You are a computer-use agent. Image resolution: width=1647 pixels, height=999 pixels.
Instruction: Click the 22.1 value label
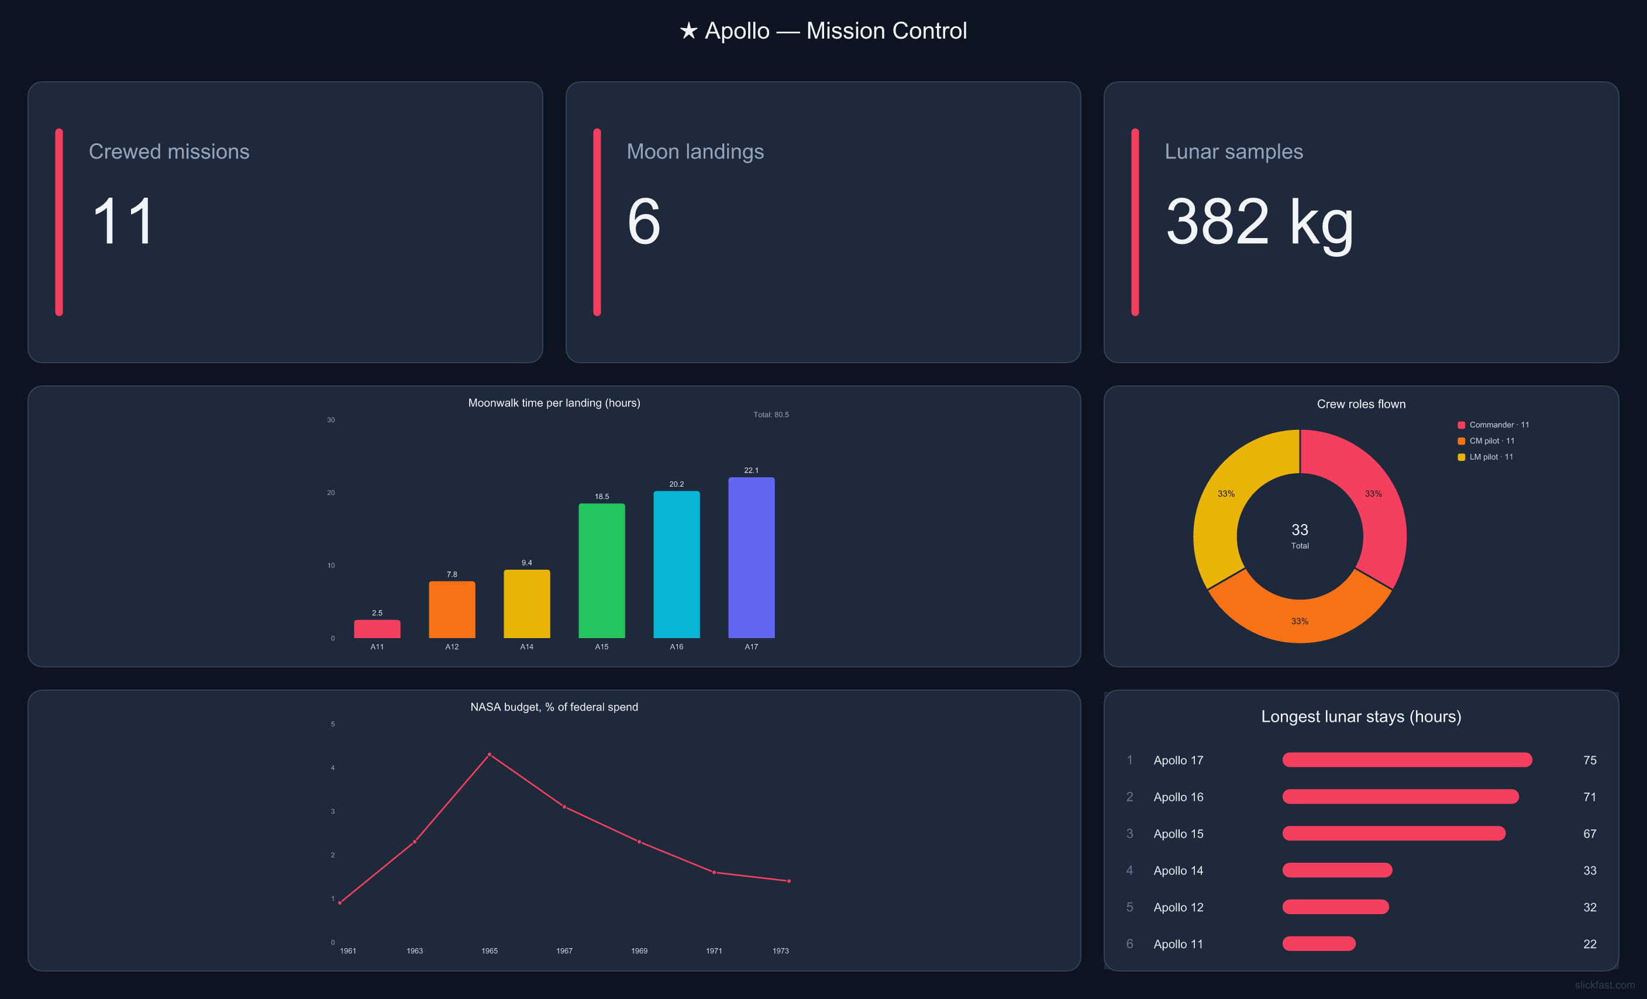[x=752, y=470]
